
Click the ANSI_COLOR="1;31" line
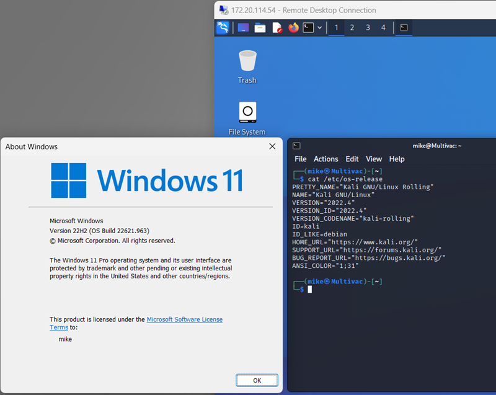click(325, 266)
